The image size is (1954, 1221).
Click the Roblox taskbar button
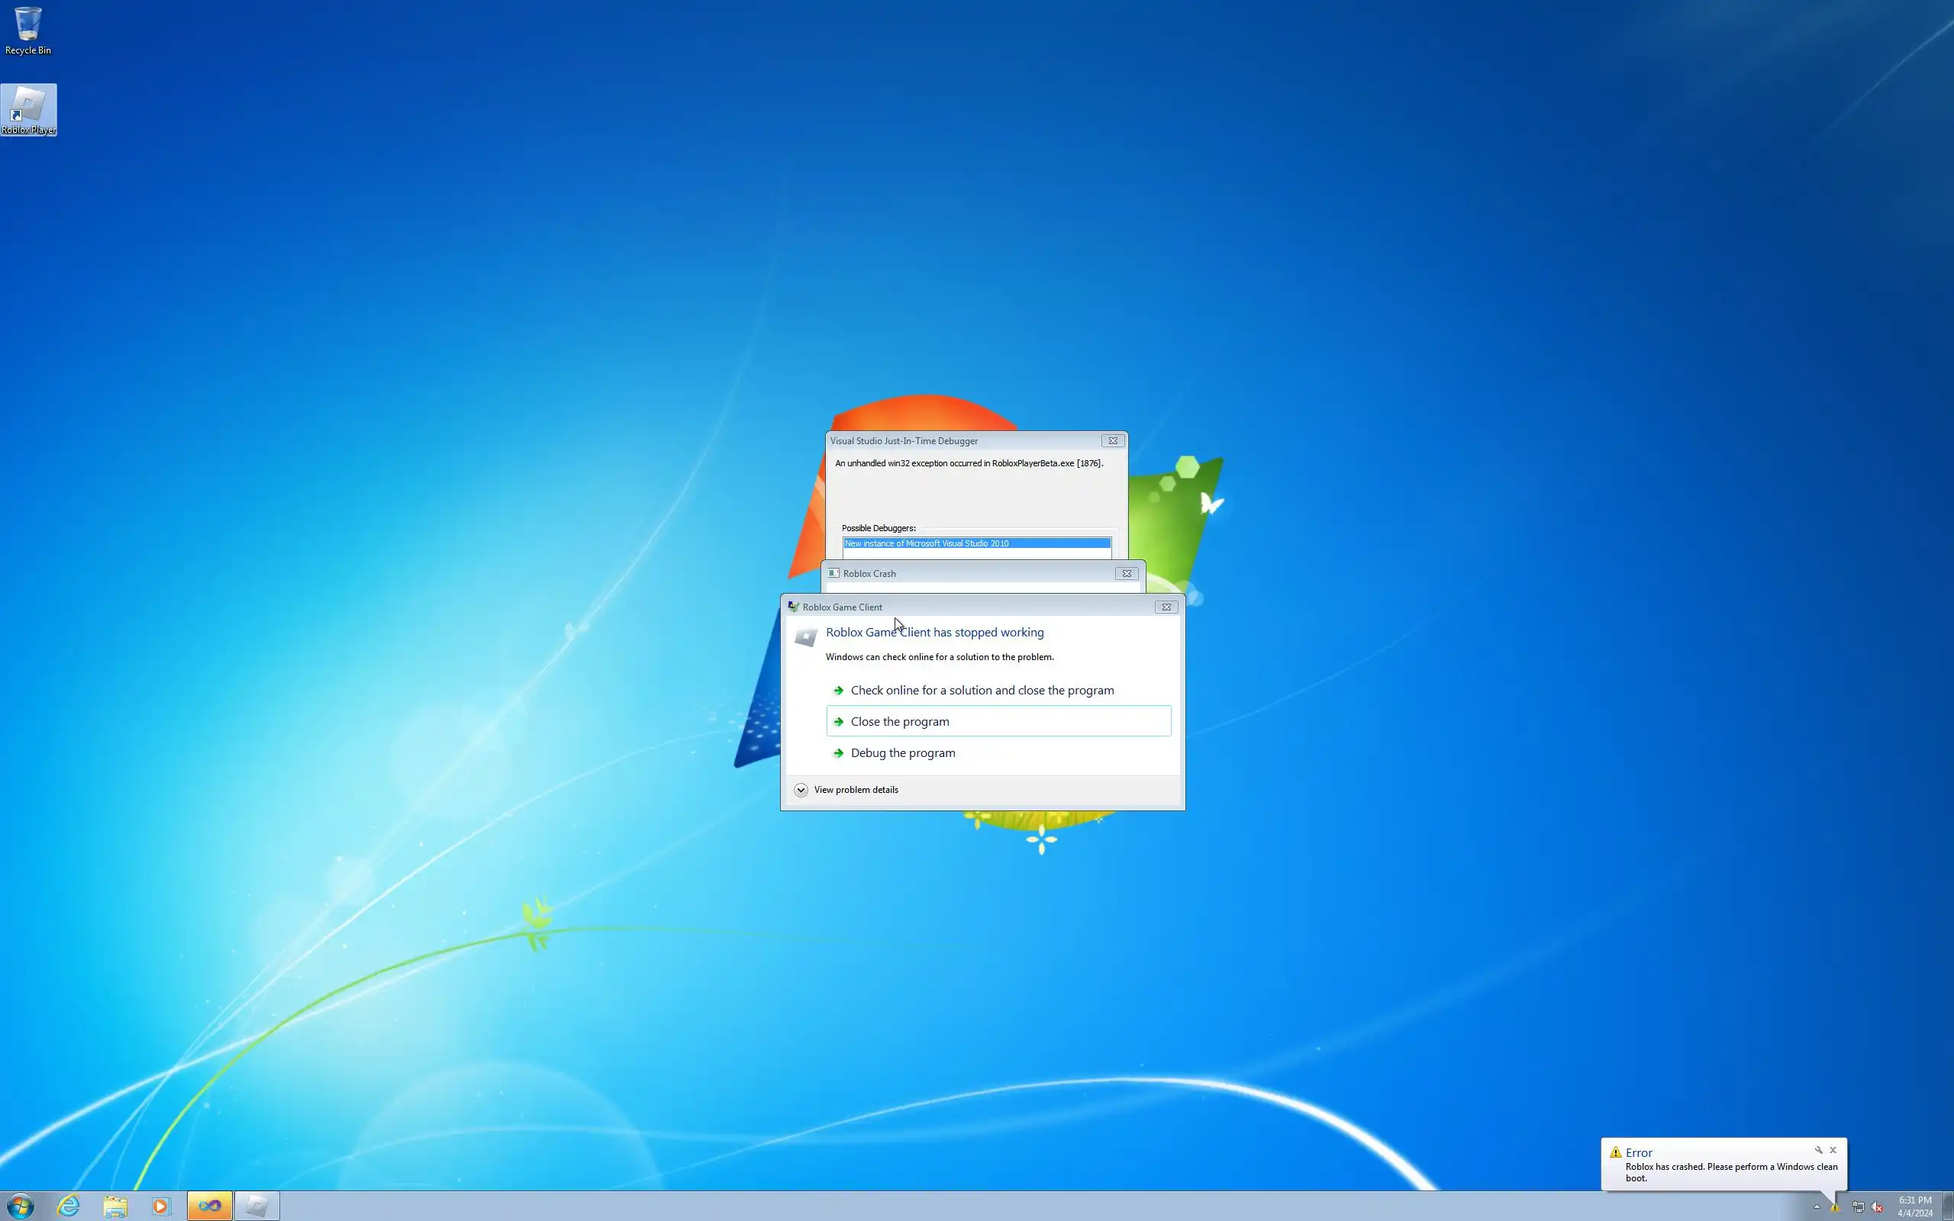click(256, 1206)
